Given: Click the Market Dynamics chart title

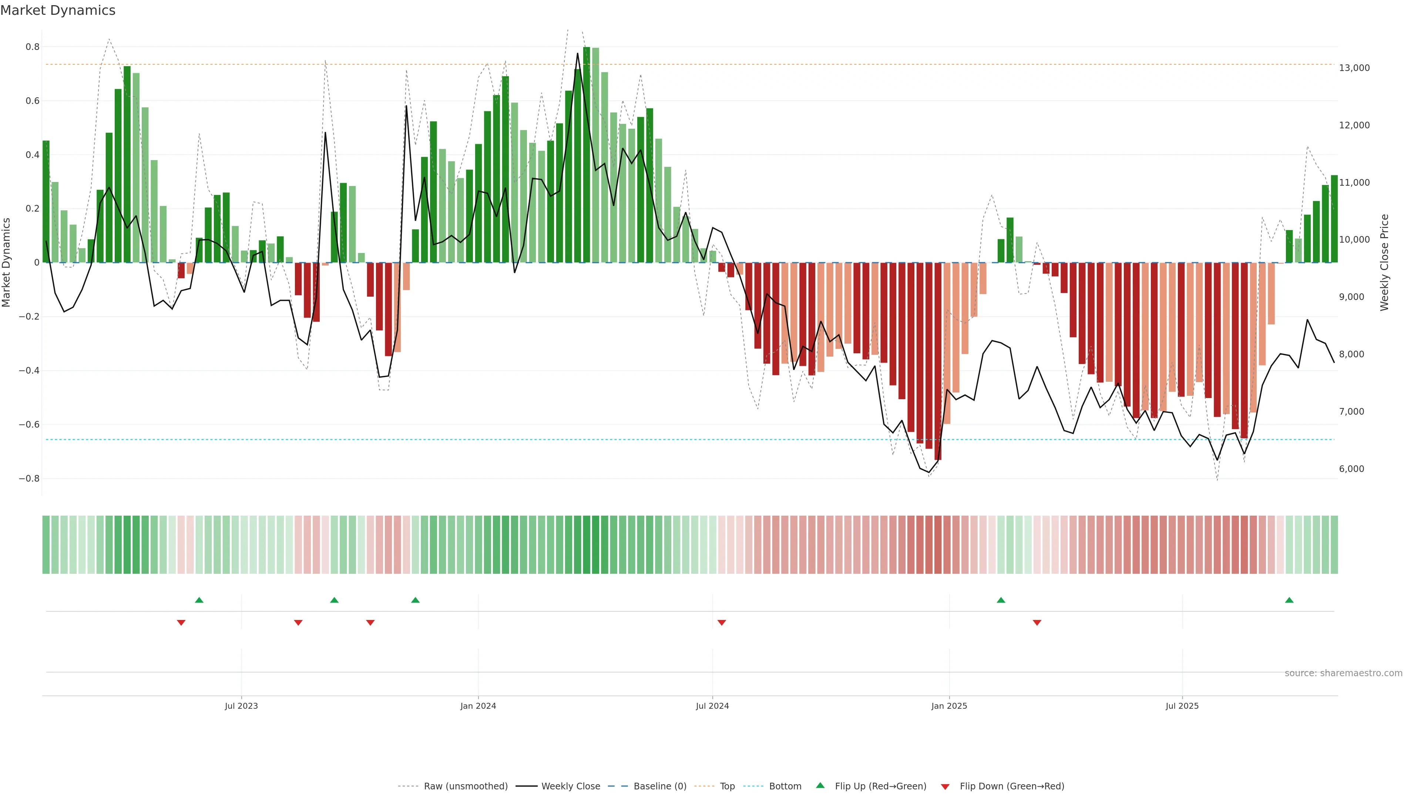Looking at the screenshot, I should [58, 10].
